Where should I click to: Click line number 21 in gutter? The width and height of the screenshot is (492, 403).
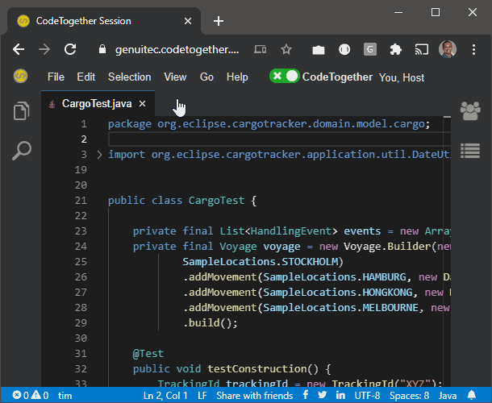click(81, 200)
